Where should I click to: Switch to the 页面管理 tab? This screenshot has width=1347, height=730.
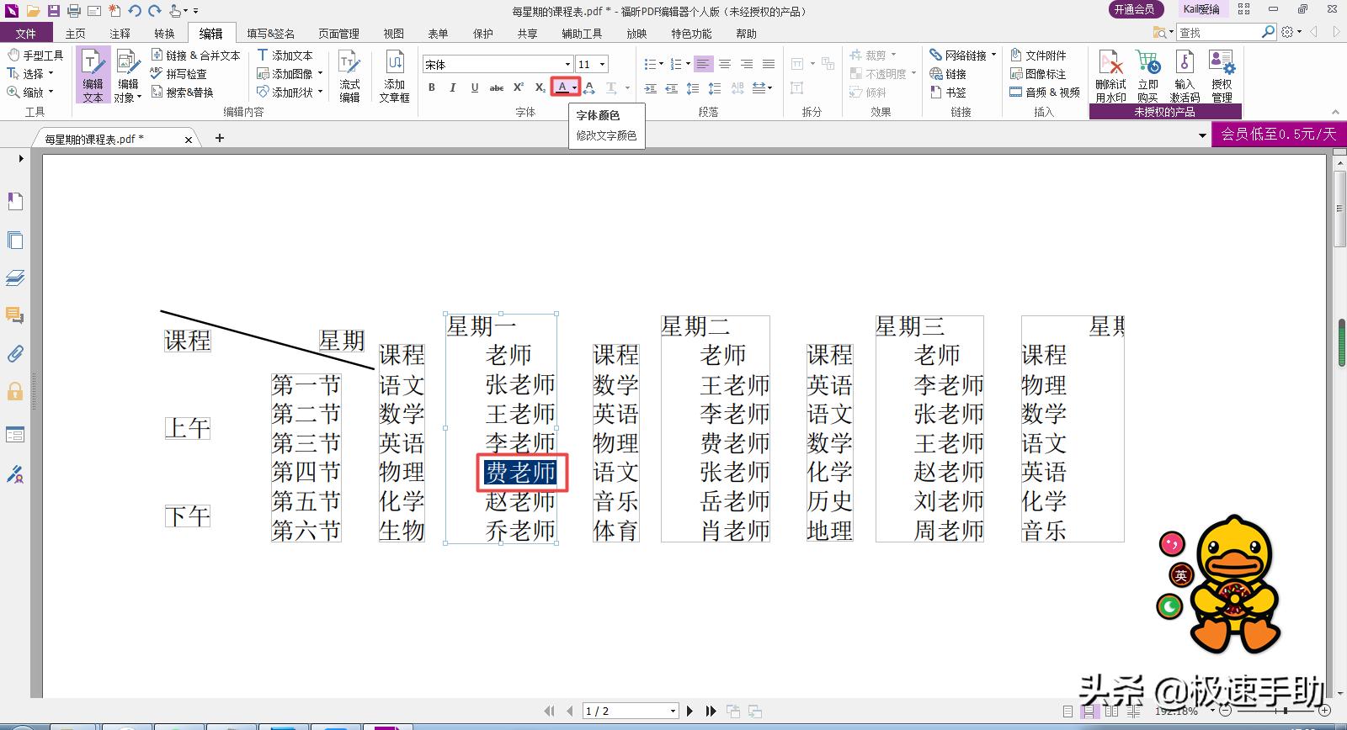pyautogui.click(x=339, y=33)
